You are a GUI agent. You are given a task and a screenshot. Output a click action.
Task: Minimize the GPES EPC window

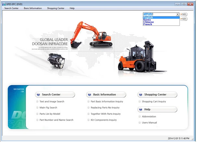(x=178, y=4)
